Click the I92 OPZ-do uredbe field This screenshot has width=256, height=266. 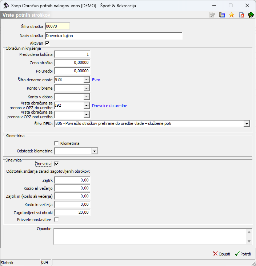69,106
